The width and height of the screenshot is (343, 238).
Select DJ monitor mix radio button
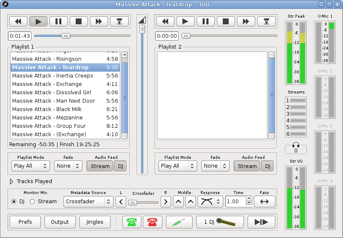14,202
